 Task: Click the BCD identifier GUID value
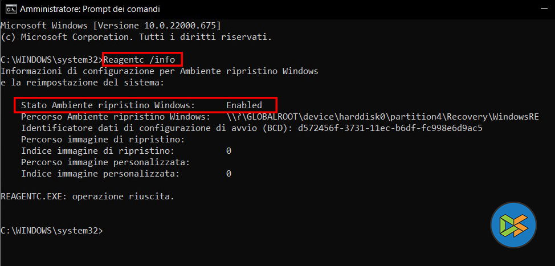390,128
